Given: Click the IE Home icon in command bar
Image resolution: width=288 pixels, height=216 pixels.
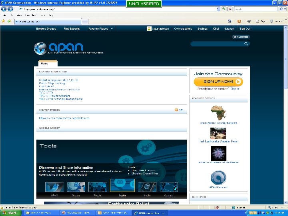Looking at the screenshot, I should coord(230,21).
